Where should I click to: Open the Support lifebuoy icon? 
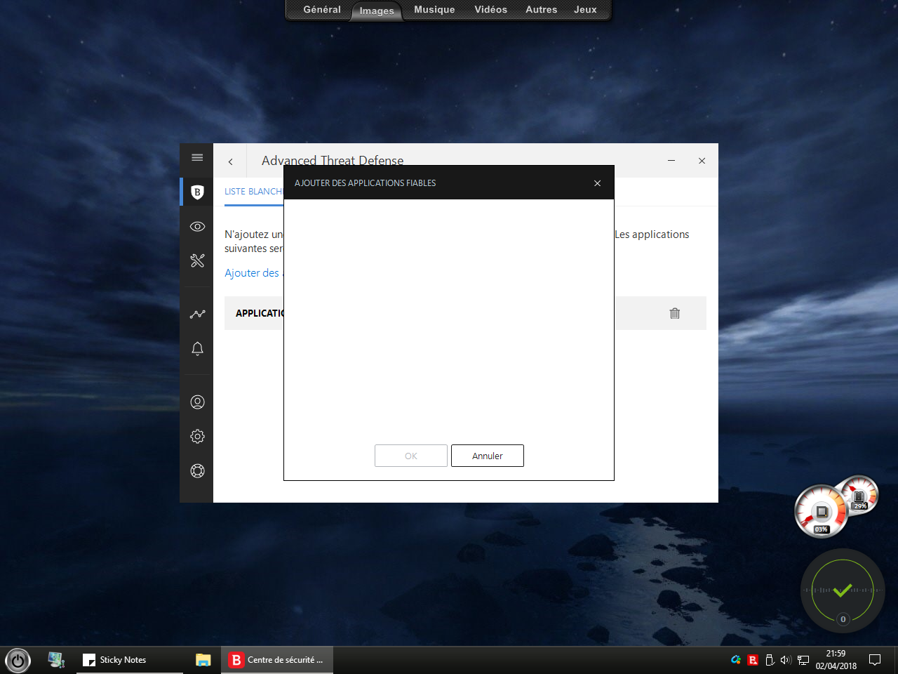tap(197, 470)
